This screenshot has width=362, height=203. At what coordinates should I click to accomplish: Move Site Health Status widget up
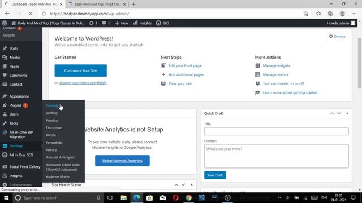coord(176,185)
